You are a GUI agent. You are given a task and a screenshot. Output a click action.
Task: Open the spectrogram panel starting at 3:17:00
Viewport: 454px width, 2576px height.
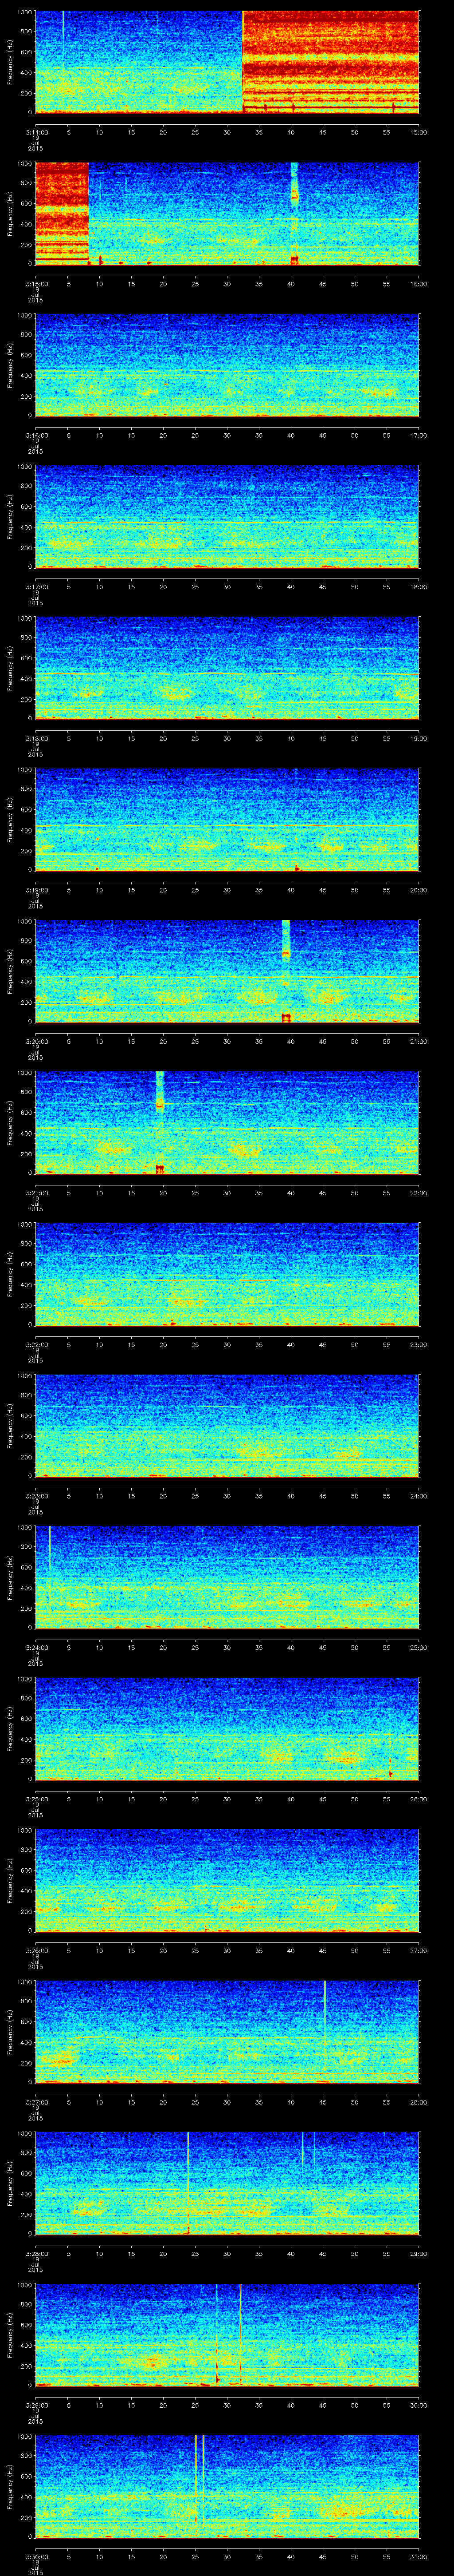(x=227, y=517)
